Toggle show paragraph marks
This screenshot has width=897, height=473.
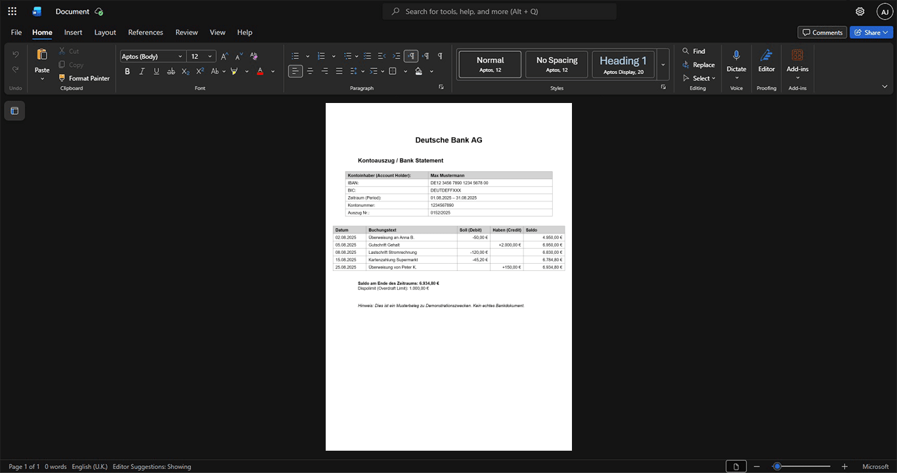[x=440, y=56]
